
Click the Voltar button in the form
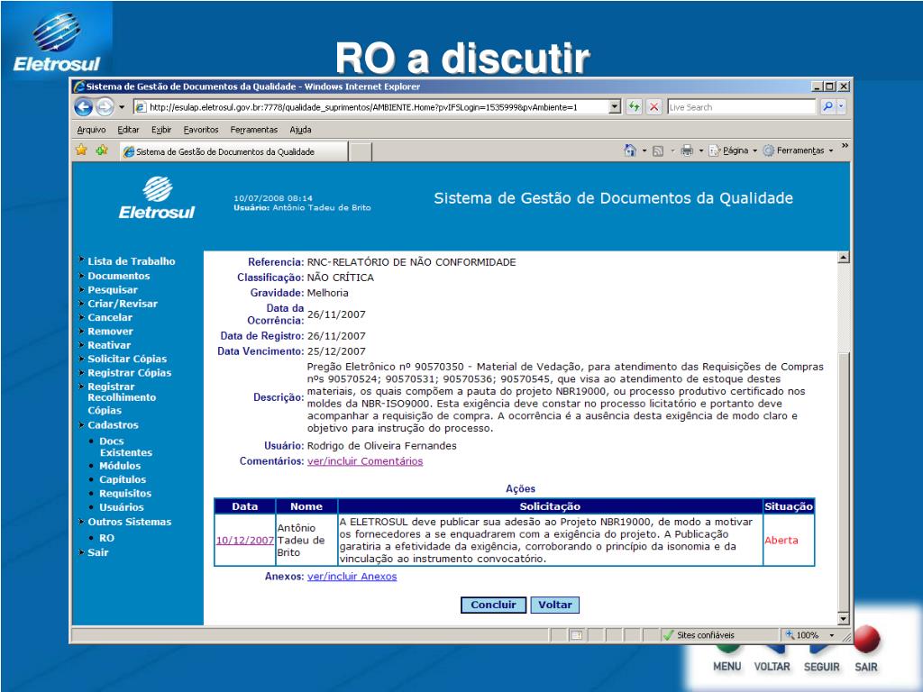pyautogui.click(x=555, y=605)
